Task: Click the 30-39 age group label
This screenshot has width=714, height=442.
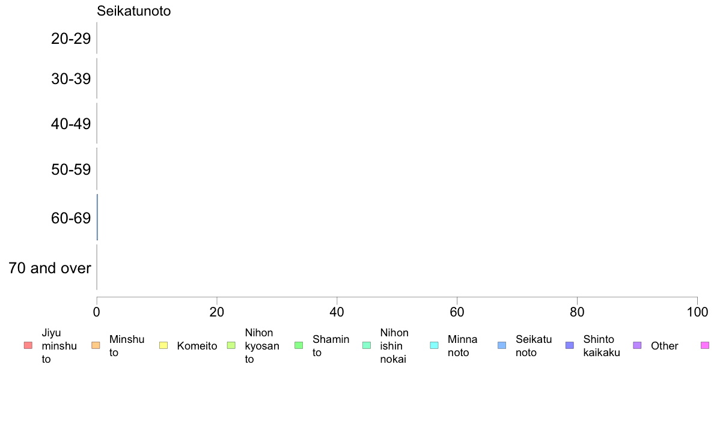Action: [71, 79]
